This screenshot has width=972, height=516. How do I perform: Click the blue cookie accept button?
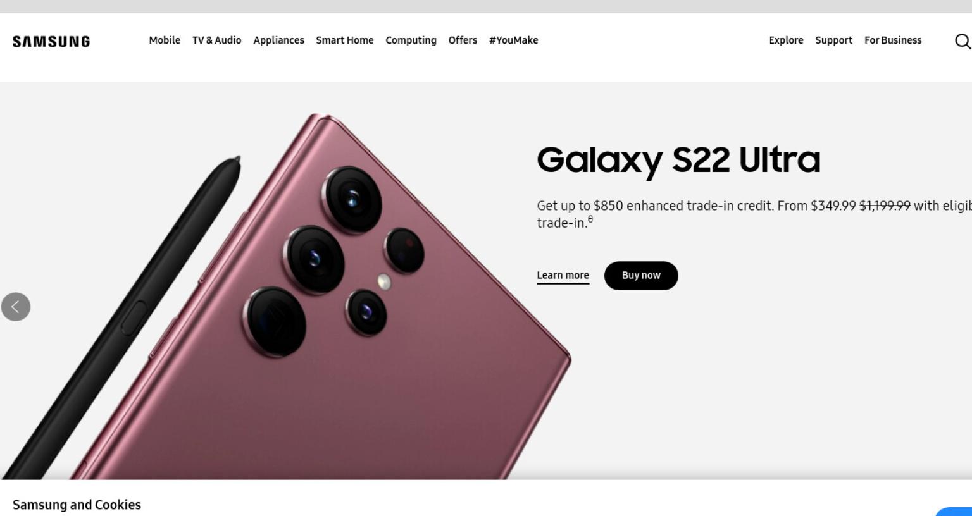tap(954, 511)
